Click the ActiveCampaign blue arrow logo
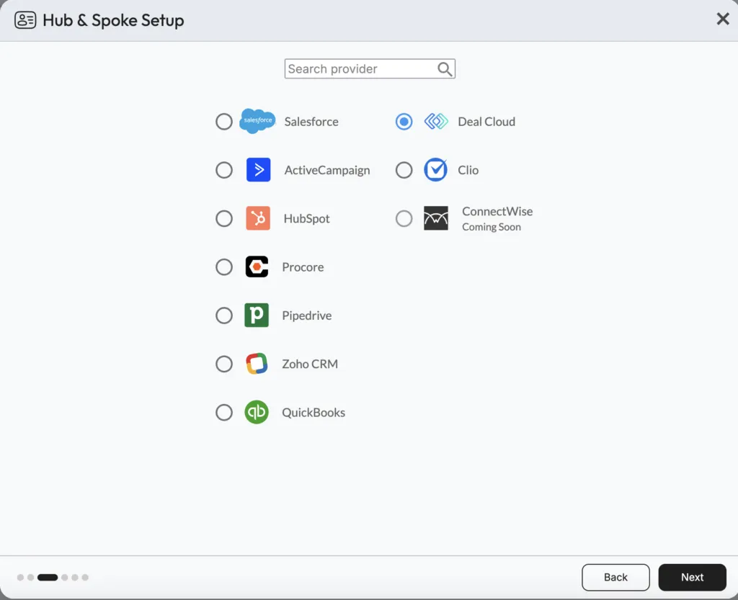Screen dimensions: 738x600 click(x=259, y=170)
